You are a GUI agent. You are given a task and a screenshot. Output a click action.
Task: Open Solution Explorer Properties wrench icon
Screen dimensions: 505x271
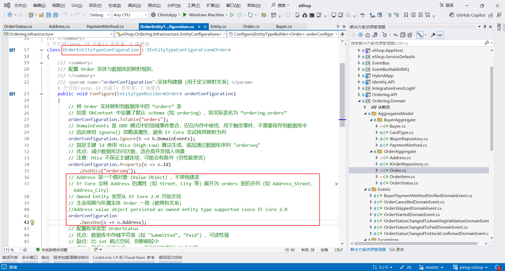[x=433, y=35]
